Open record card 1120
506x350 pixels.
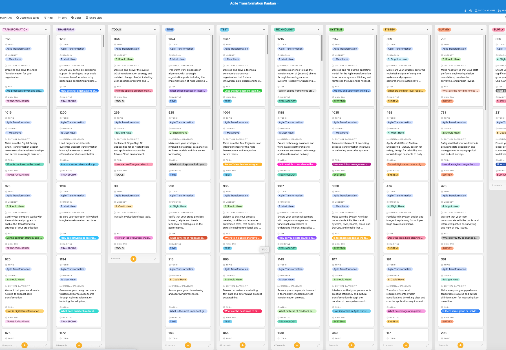click(25, 70)
